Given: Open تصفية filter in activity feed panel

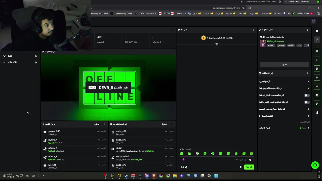Looking at the screenshot, I should 97,124.
